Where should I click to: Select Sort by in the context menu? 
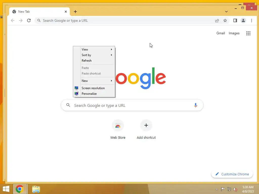click(x=94, y=55)
